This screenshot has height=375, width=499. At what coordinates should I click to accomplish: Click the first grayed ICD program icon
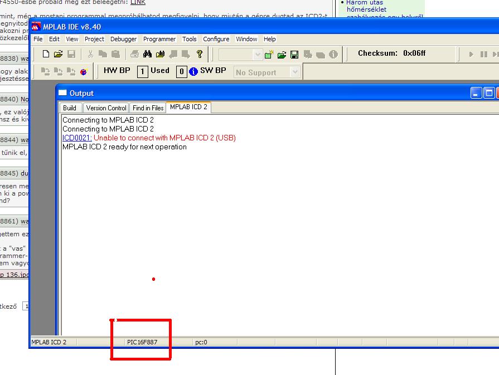click(x=46, y=72)
